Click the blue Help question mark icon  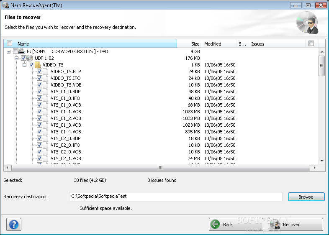coord(14,225)
